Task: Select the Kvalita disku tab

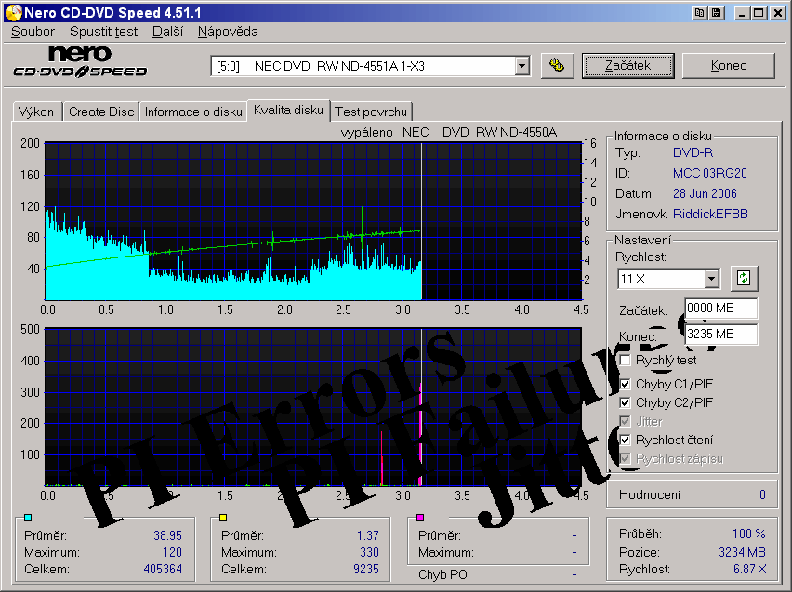Action: tap(288, 110)
